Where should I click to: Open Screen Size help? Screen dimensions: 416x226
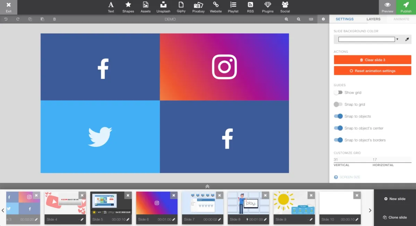pos(336,177)
